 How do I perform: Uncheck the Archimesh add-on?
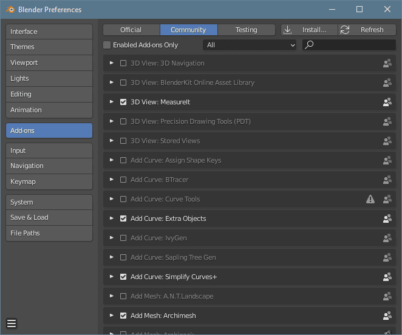pos(123,316)
